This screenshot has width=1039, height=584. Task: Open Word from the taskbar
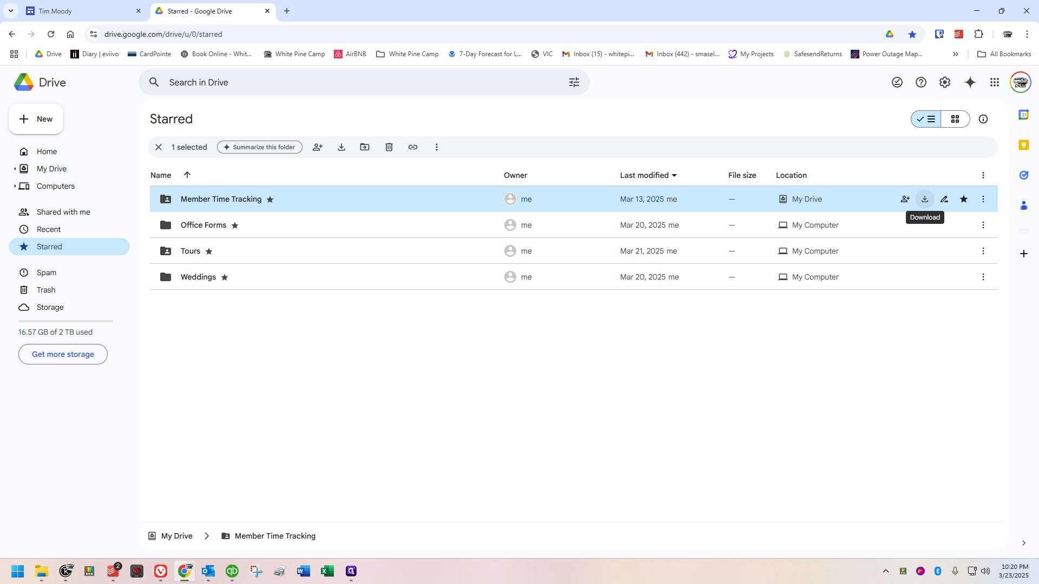[x=304, y=571]
